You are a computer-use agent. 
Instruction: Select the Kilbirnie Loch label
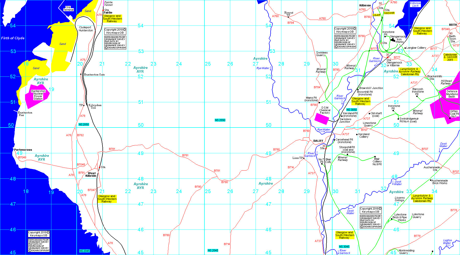tap(415, 4)
